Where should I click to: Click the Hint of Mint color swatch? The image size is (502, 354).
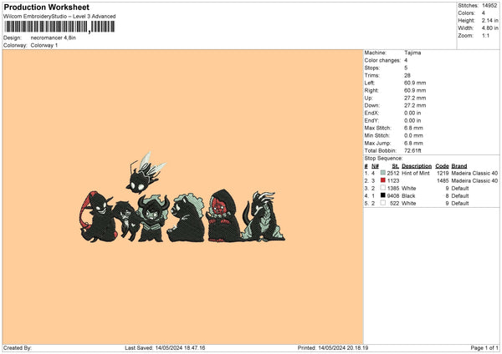pos(383,173)
